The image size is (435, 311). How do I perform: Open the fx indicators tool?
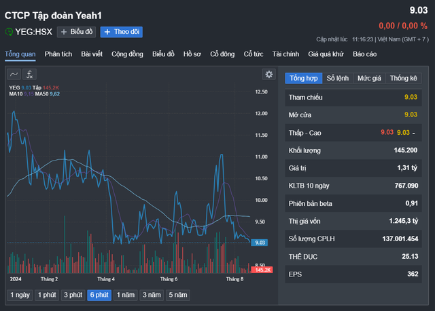(31, 75)
